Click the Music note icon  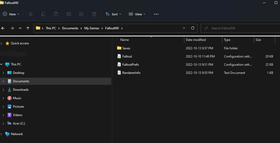pyautogui.click(x=10, y=98)
